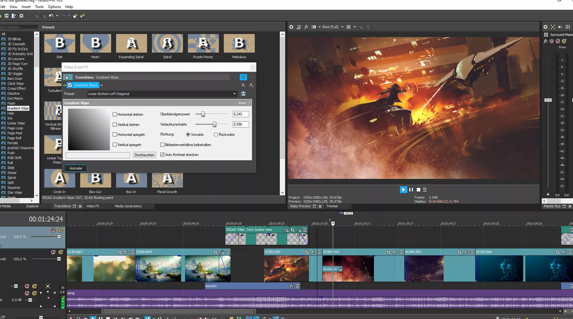
Task: Click the Video FX icon in preview toolbar
Action: tap(306, 27)
